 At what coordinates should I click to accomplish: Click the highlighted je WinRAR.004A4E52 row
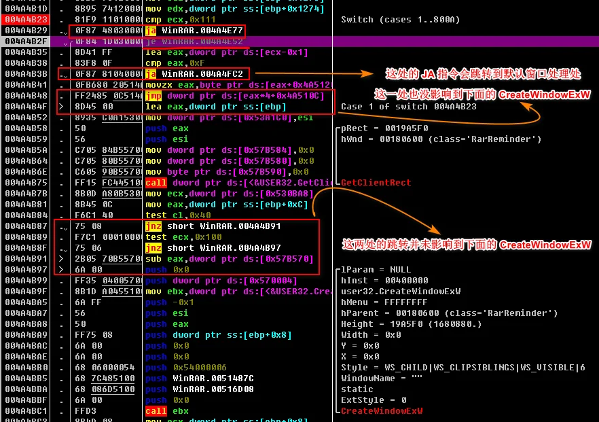pyautogui.click(x=299, y=41)
